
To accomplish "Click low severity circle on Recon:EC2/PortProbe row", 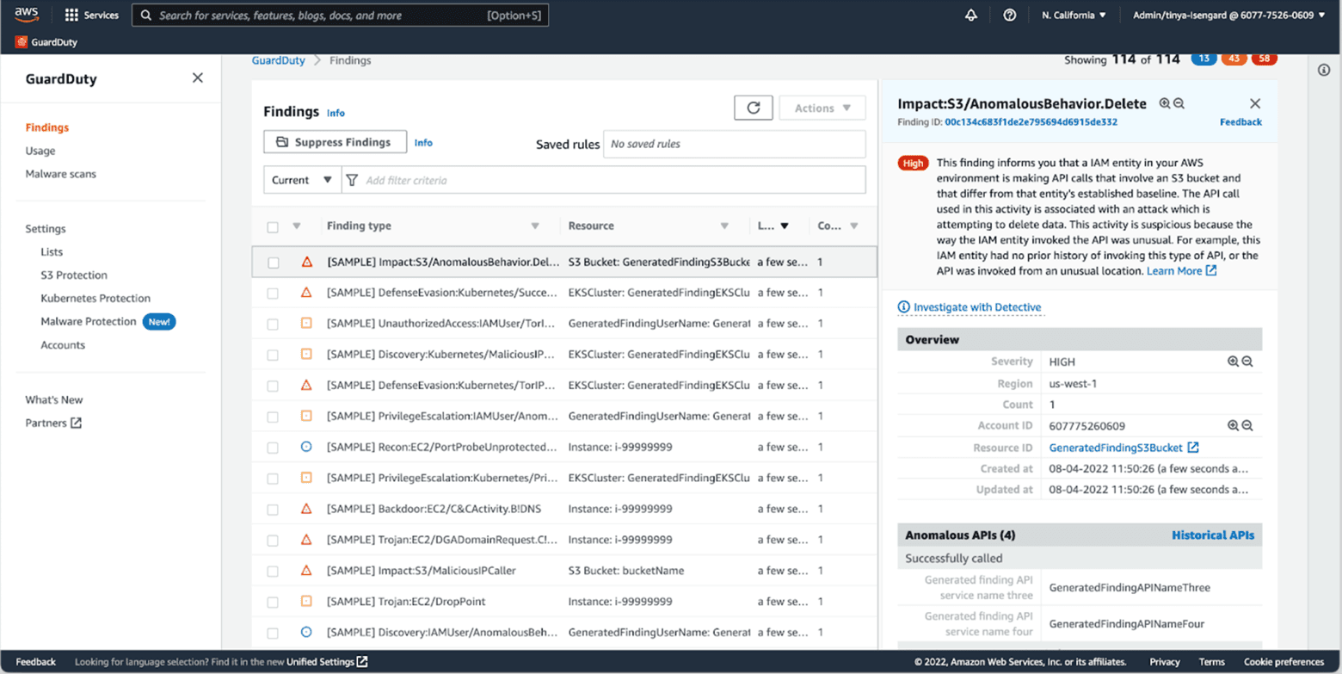I will pyautogui.click(x=306, y=447).
